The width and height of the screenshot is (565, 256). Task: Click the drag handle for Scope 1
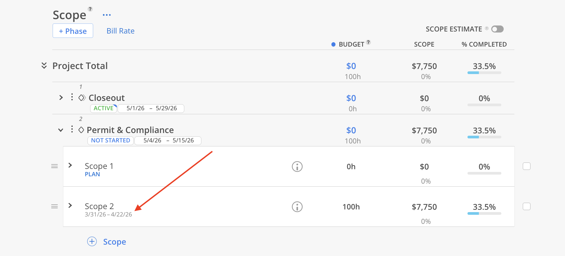pyautogui.click(x=55, y=166)
